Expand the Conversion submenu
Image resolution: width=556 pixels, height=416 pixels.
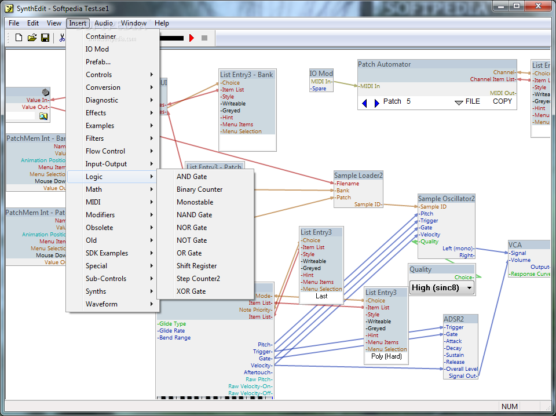coord(113,87)
